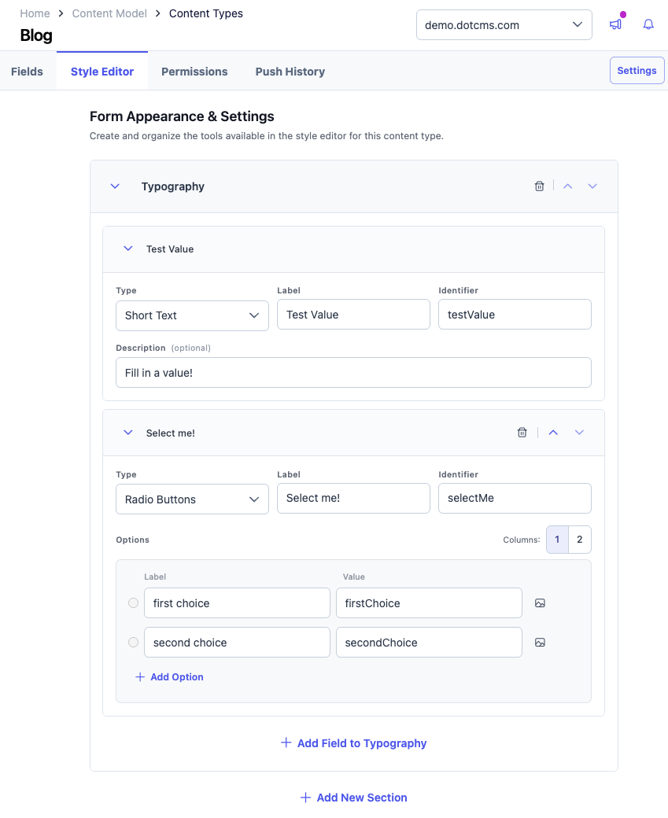Click the Form Appearance & Settings heading
This screenshot has width=668, height=818.
182,116
